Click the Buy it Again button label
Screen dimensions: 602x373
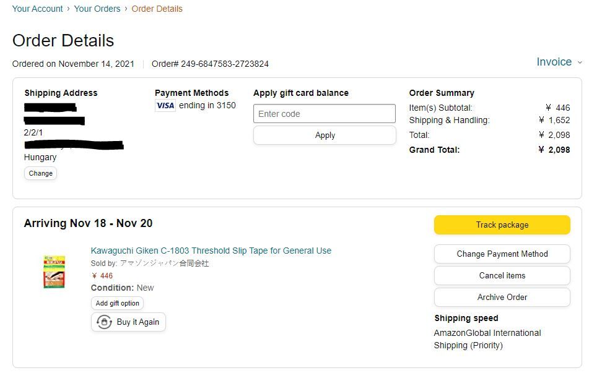(x=137, y=322)
